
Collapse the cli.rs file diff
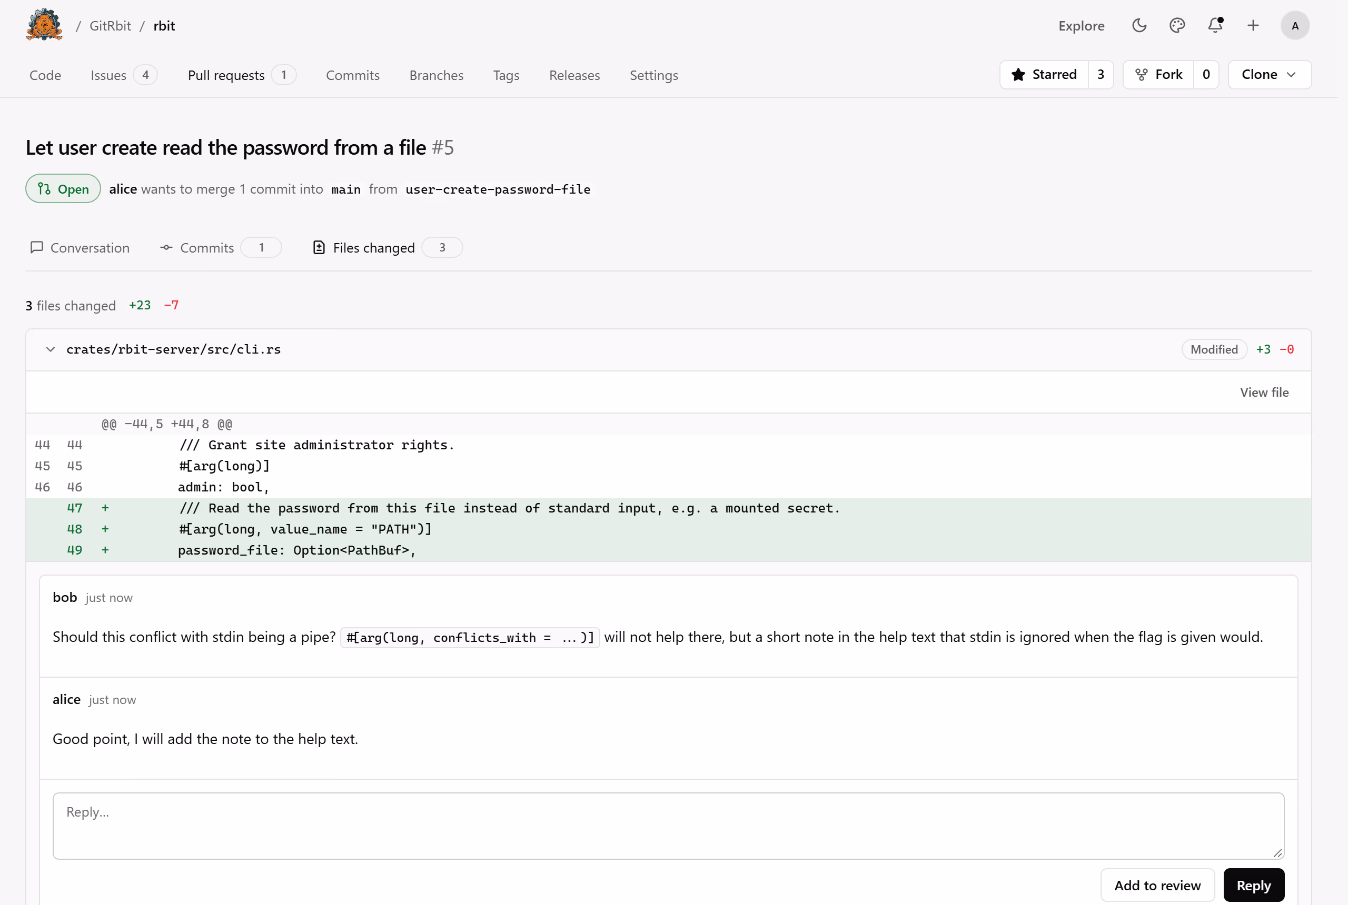point(51,349)
